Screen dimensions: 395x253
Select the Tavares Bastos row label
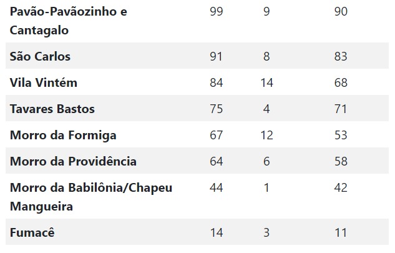point(52,109)
